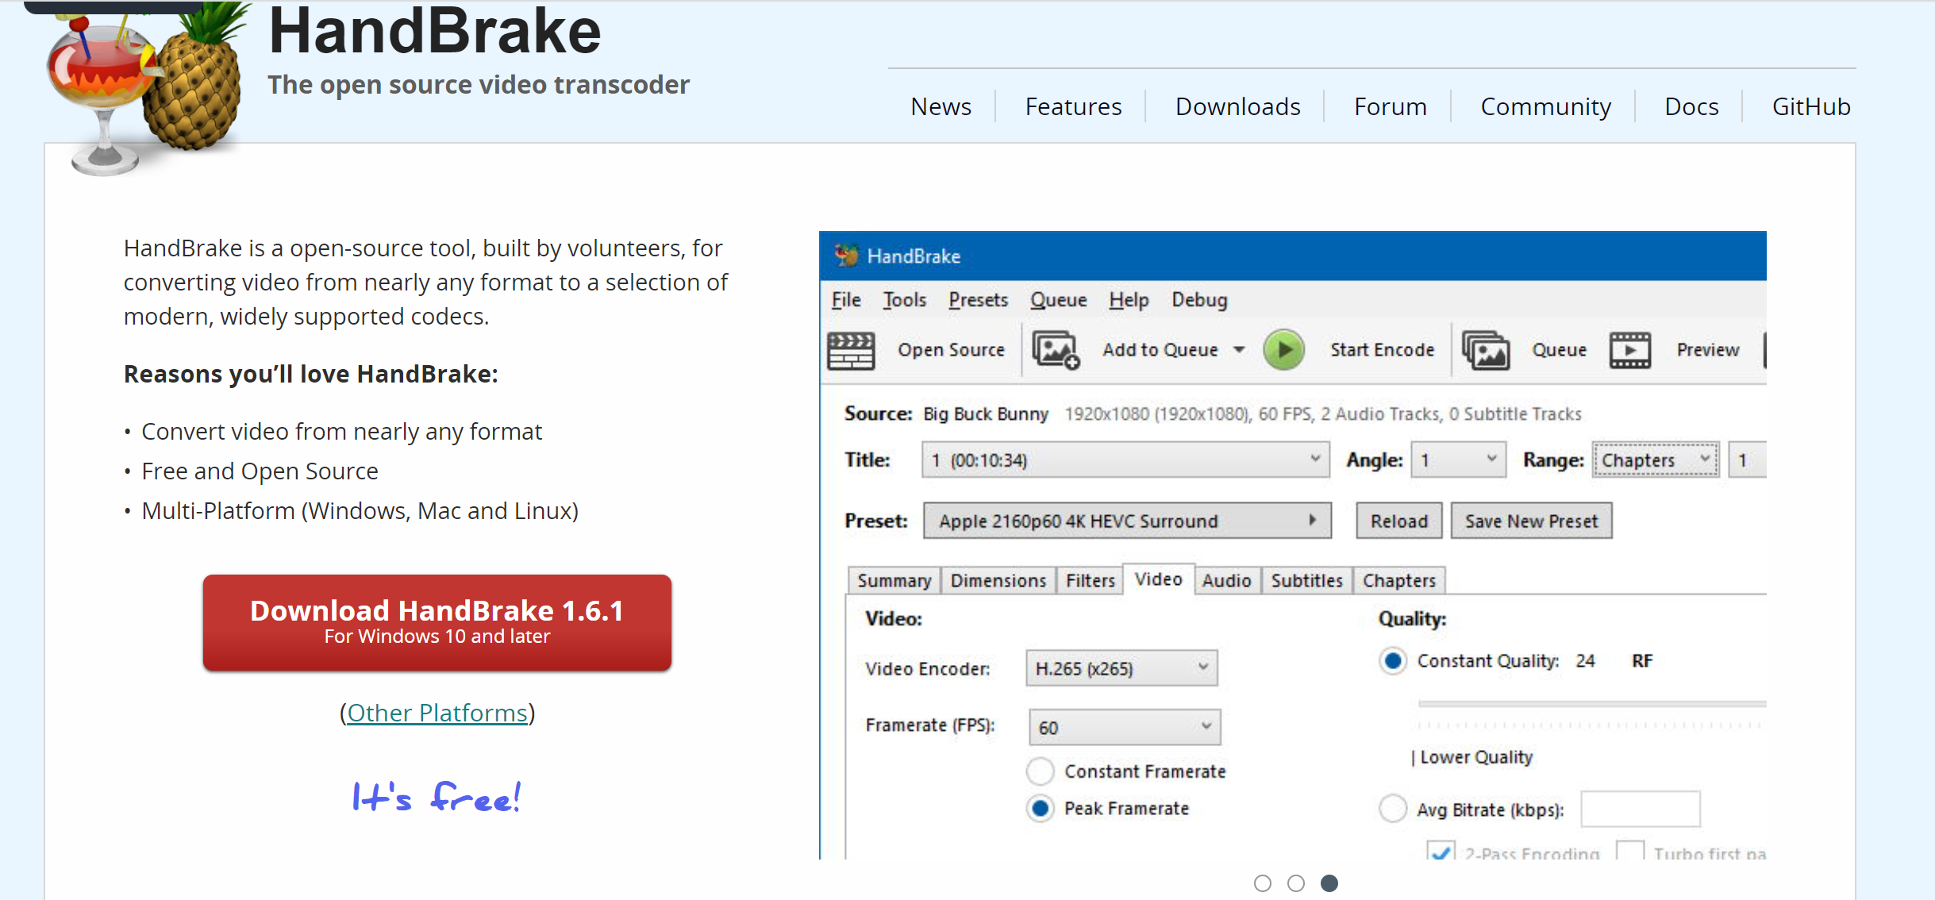Click the Start Encode play button icon
Viewport: 1935px width, 900px height.
coord(1285,349)
